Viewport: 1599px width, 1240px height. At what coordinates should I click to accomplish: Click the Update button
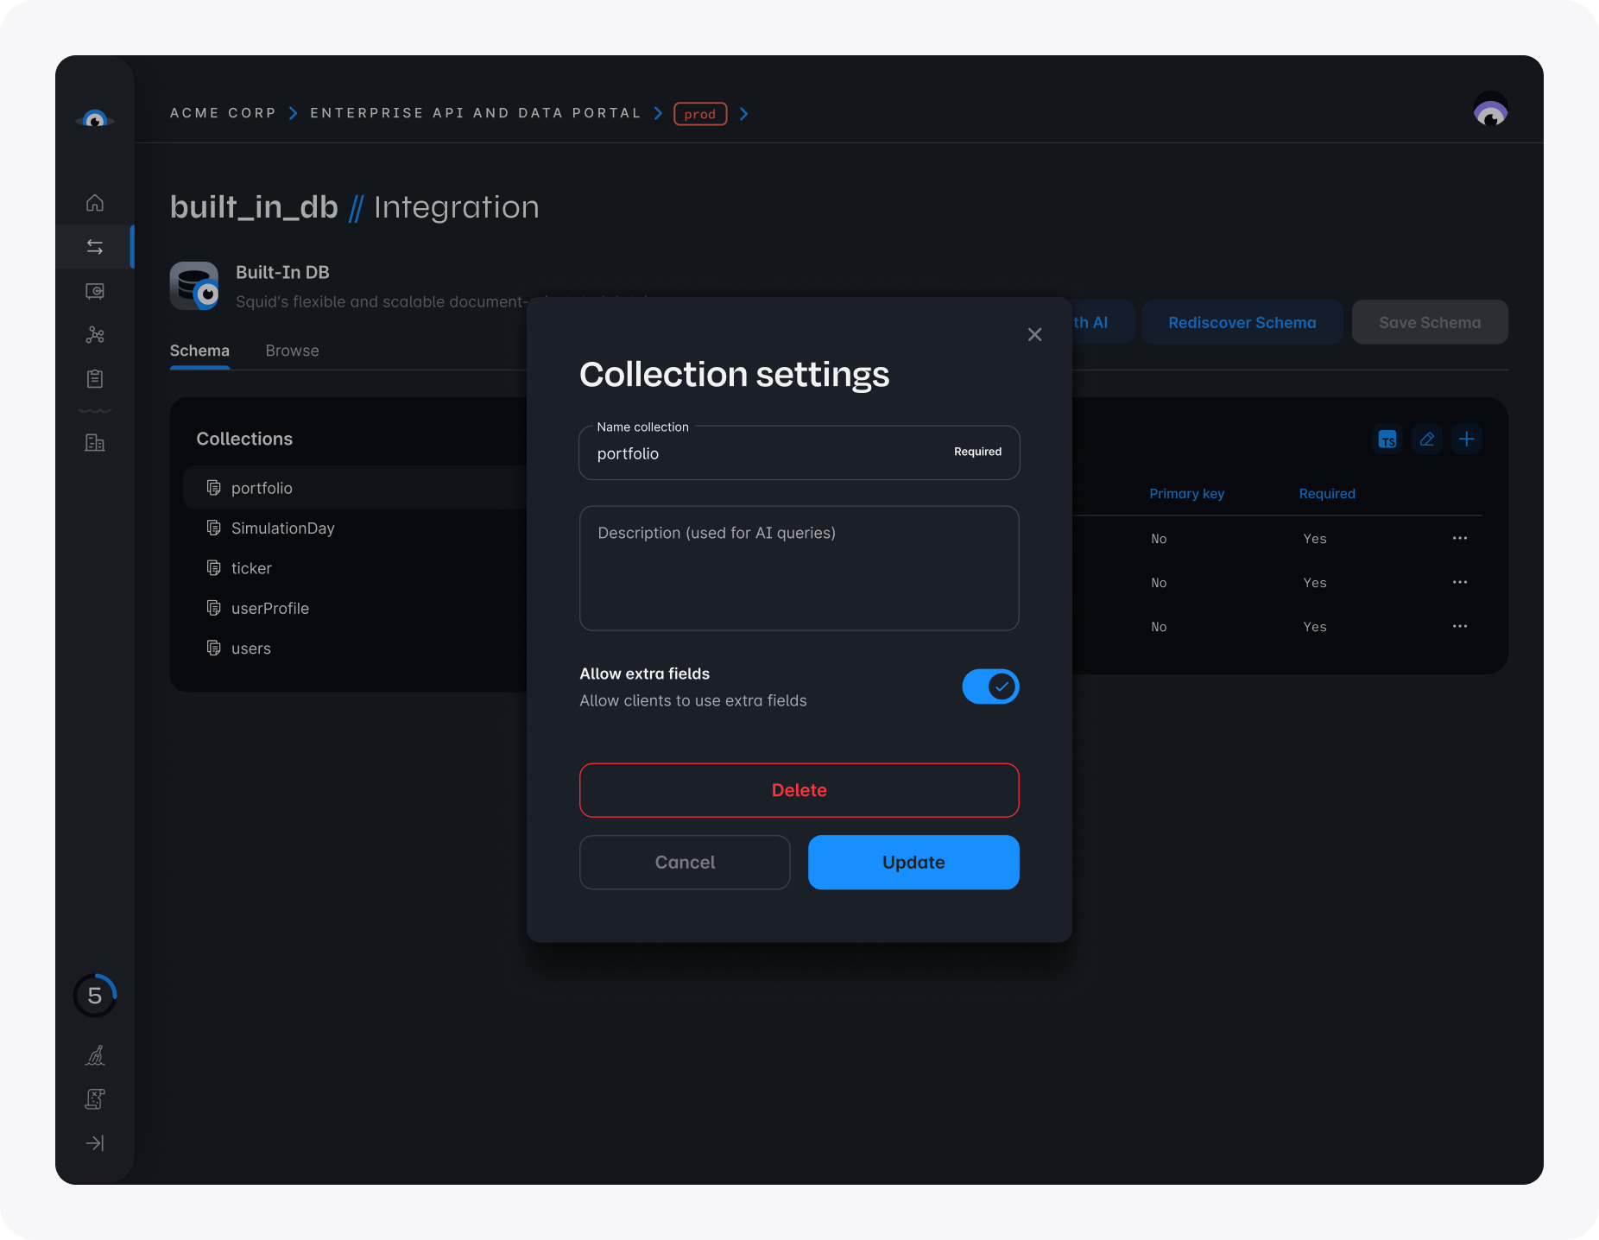913,862
